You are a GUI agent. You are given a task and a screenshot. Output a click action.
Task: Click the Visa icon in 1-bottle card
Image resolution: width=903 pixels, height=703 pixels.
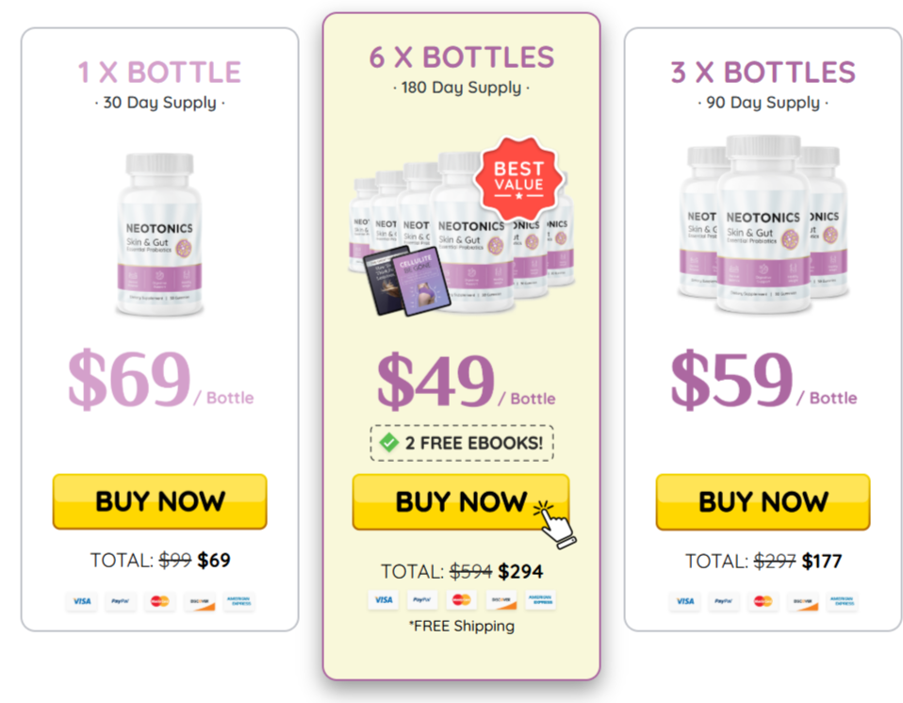point(82,601)
